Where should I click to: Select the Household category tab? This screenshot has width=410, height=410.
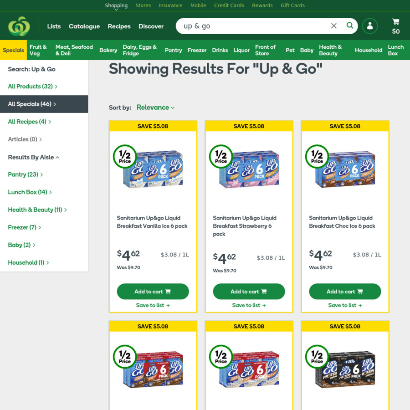pos(369,50)
